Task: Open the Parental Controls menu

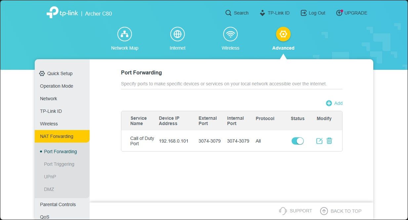Action: point(58,204)
